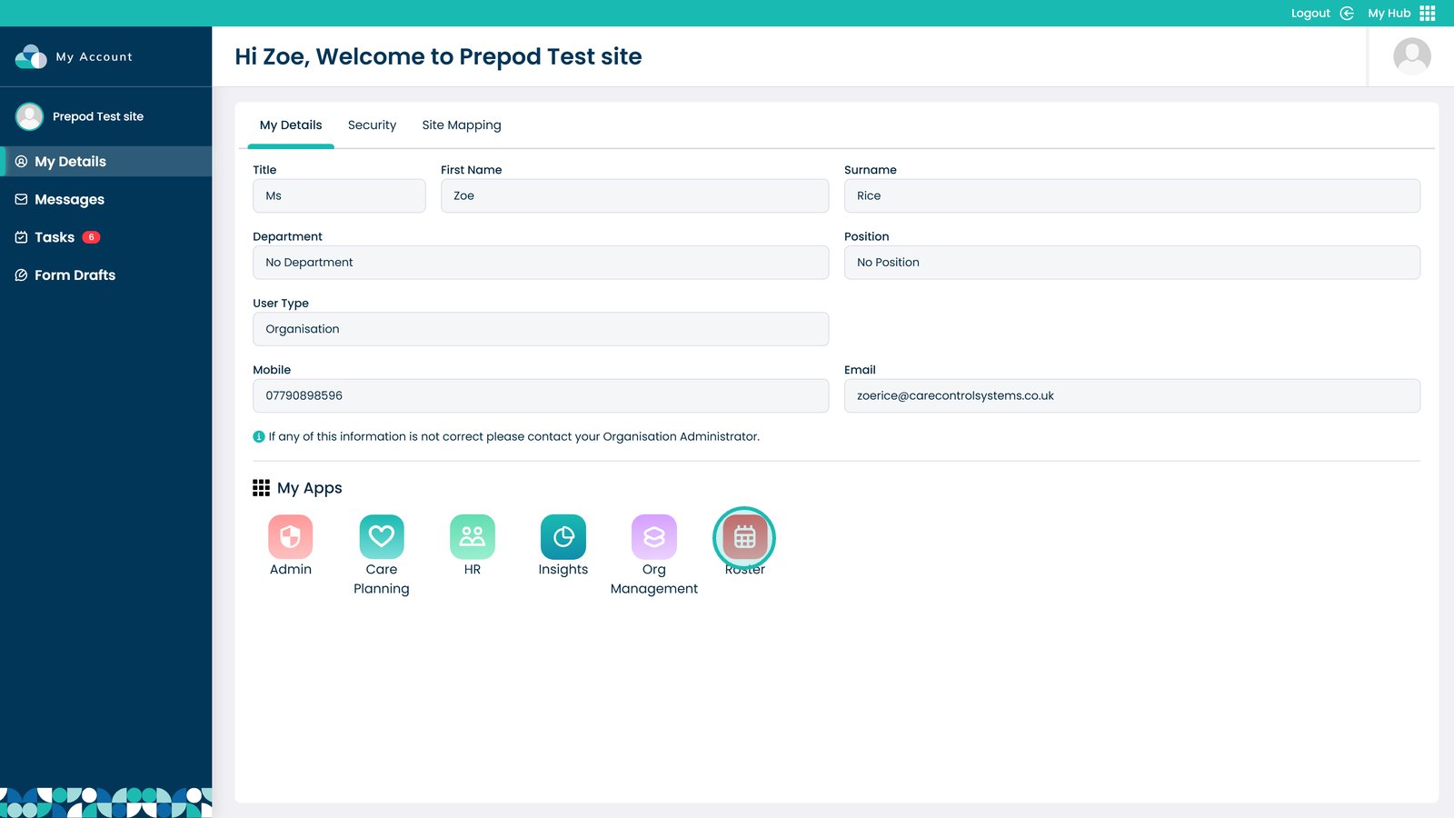This screenshot has height=818, width=1454.
Task: Click the Logout arrow icon
Action: tap(1347, 13)
